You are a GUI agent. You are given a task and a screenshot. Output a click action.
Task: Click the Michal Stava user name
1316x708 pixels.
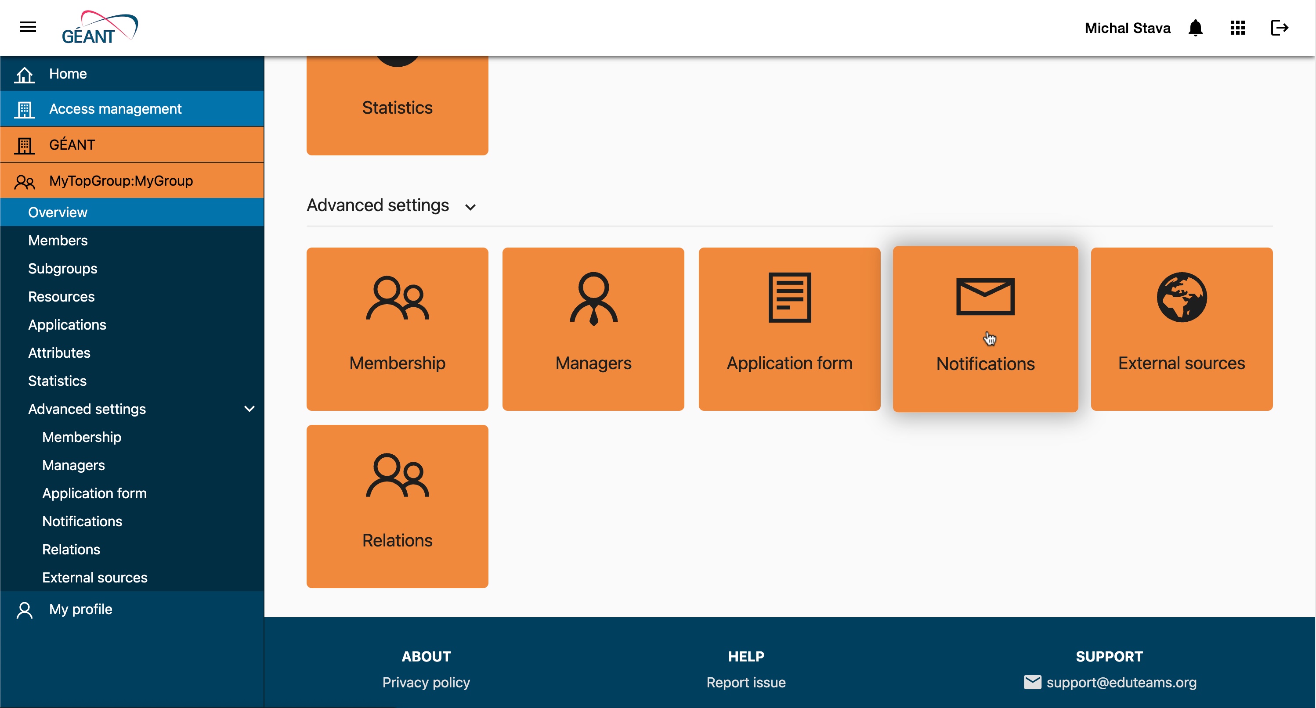coord(1128,28)
